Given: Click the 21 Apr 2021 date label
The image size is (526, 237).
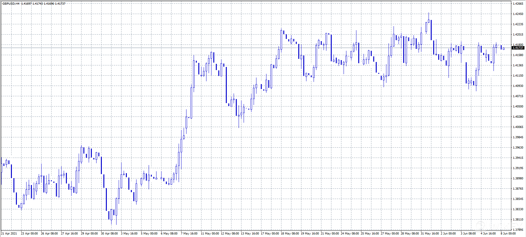Looking at the screenshot, I should coord(9,234).
